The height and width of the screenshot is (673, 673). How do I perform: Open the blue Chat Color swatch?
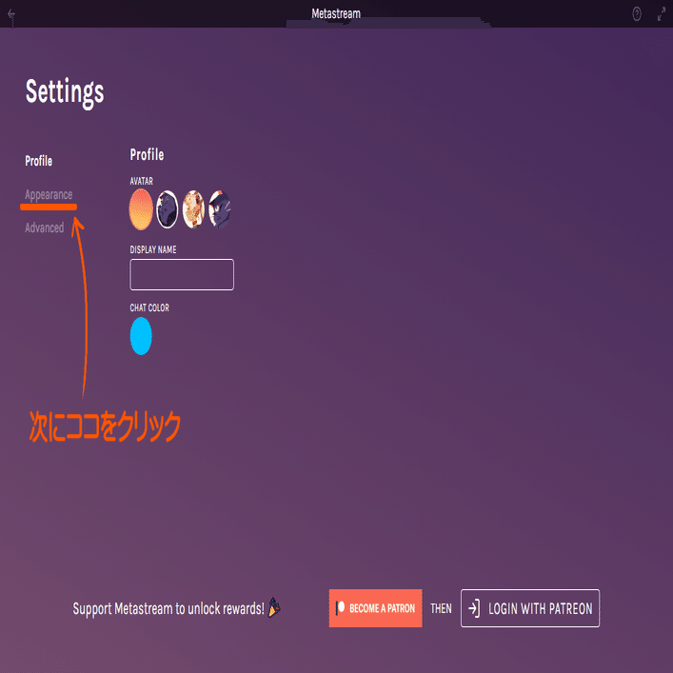click(141, 336)
